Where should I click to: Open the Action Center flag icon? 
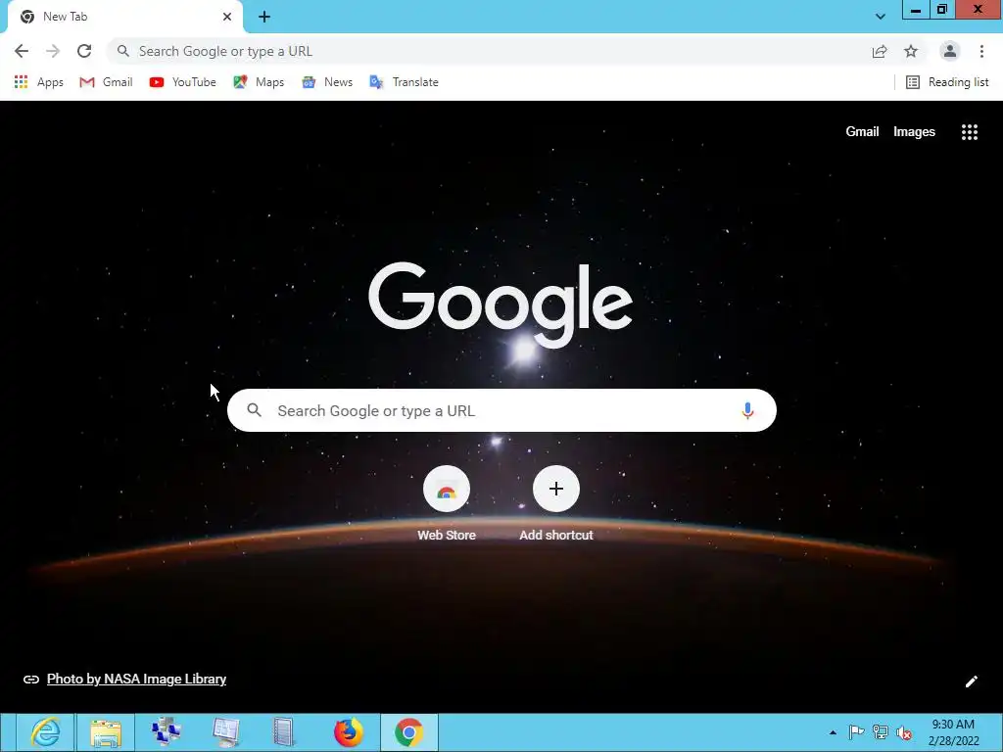coord(856,732)
